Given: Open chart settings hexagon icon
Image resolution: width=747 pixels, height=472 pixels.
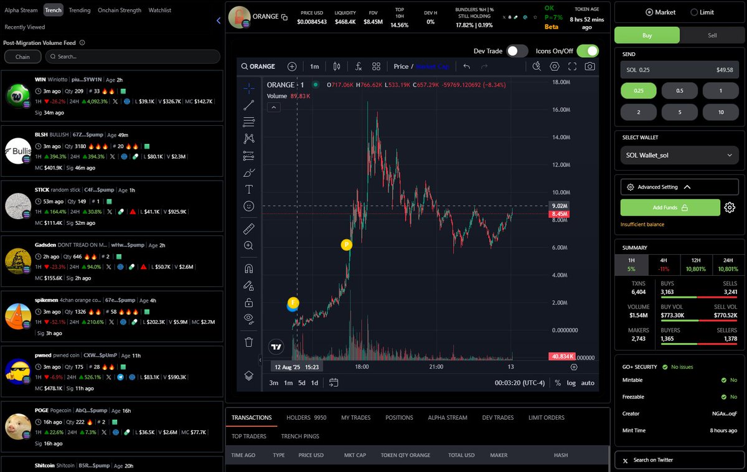Looking at the screenshot, I should [555, 66].
